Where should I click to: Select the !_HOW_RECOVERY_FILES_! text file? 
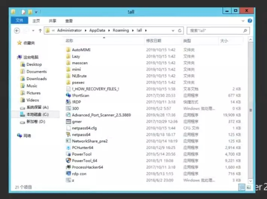click(68, 89)
